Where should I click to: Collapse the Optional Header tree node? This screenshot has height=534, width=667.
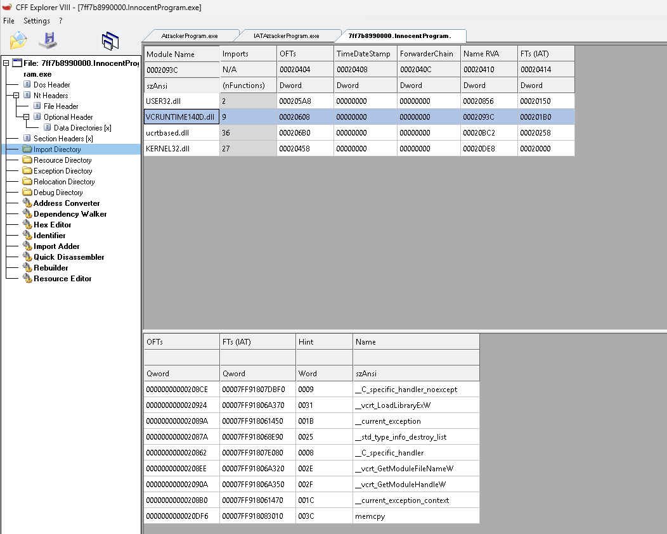pos(27,117)
